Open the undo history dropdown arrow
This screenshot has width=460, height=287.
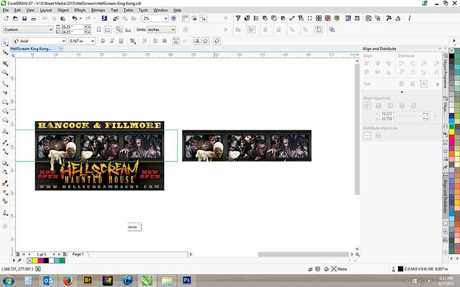pos(80,18)
